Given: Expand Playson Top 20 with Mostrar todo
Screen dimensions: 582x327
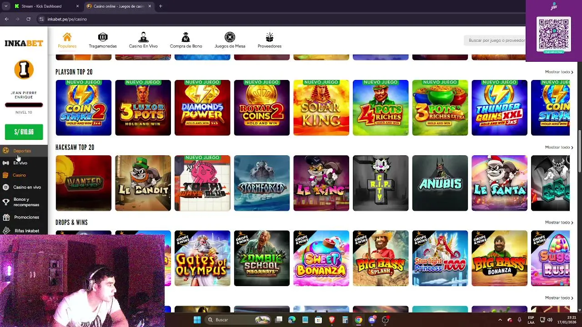Looking at the screenshot, I should [559, 72].
